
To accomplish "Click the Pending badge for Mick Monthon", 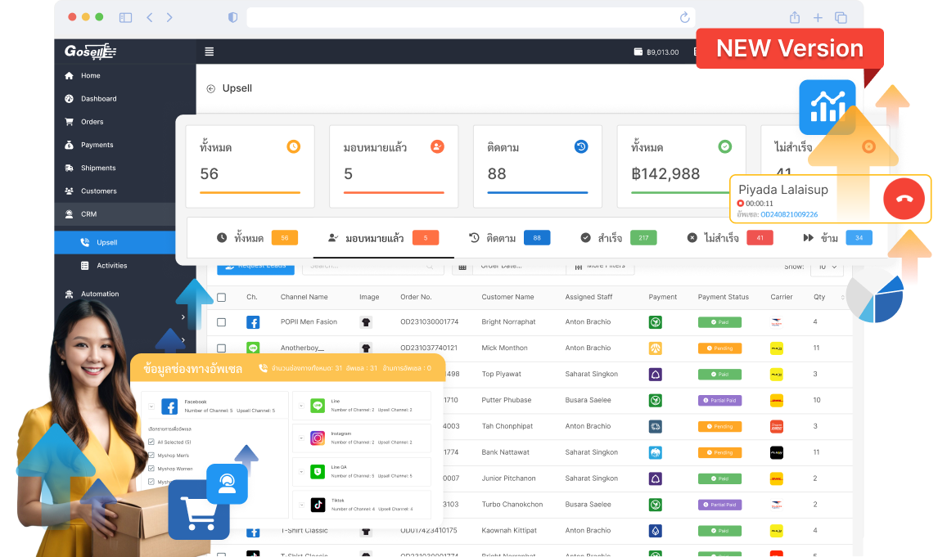I will (719, 348).
